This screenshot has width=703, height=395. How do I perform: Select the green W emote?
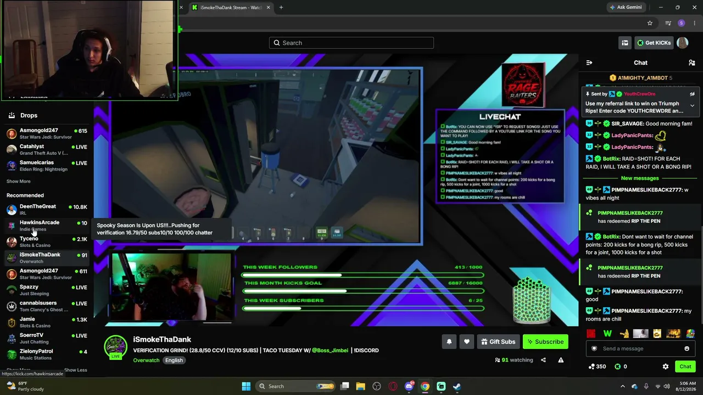607,334
